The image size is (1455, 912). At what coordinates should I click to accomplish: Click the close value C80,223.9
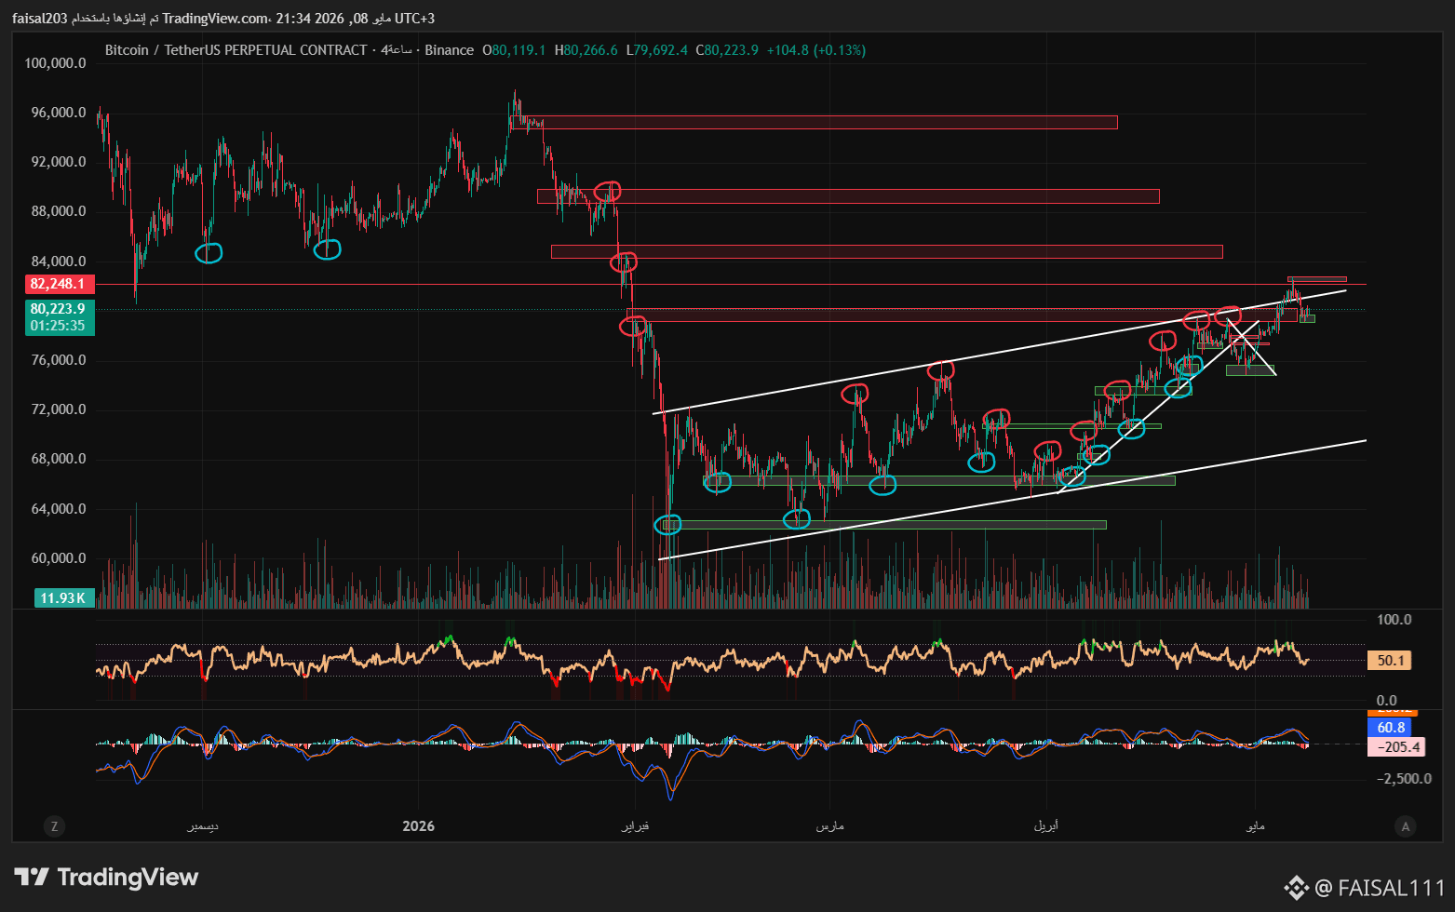(727, 50)
